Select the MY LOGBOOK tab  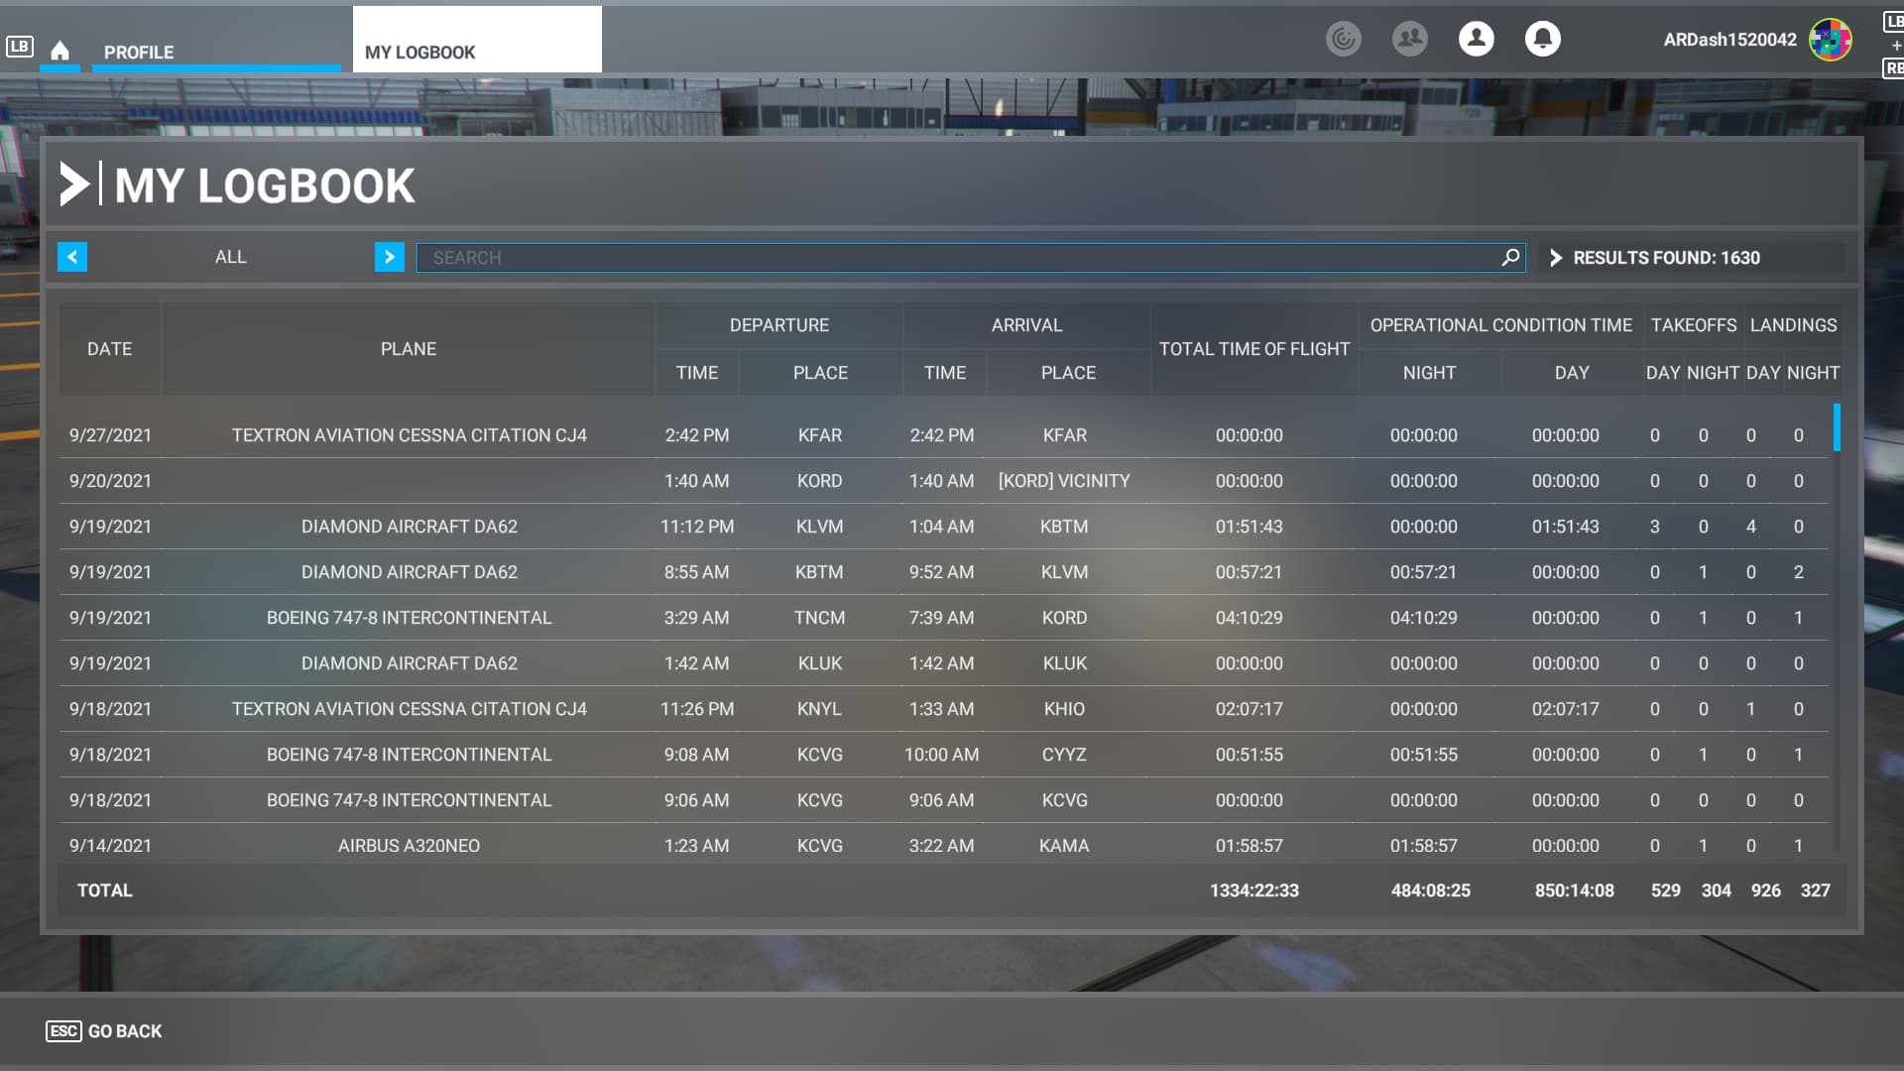click(x=420, y=53)
